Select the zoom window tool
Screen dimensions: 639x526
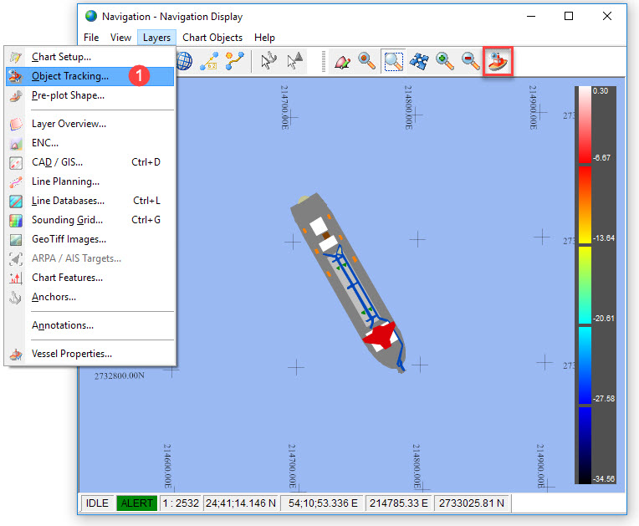[393, 61]
